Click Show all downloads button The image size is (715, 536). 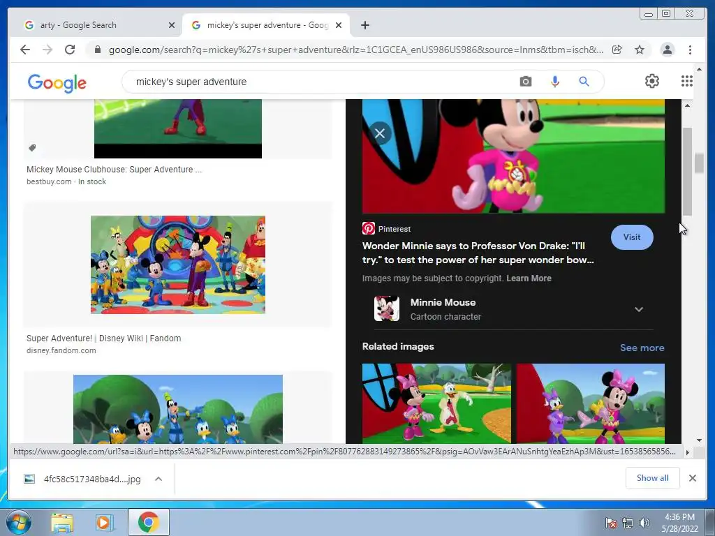coord(653,477)
